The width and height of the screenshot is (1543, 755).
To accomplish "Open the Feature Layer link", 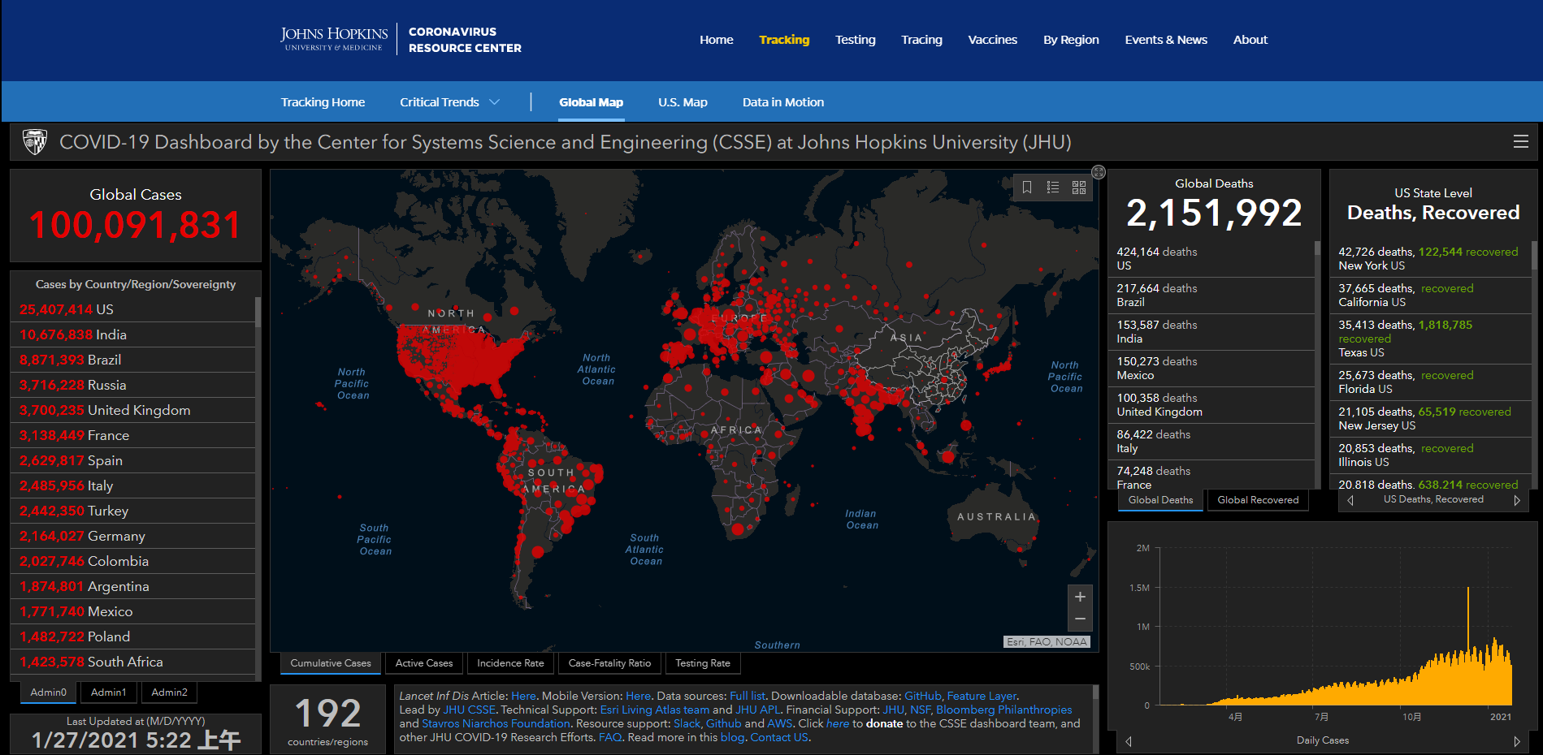I will pyautogui.click(x=982, y=696).
